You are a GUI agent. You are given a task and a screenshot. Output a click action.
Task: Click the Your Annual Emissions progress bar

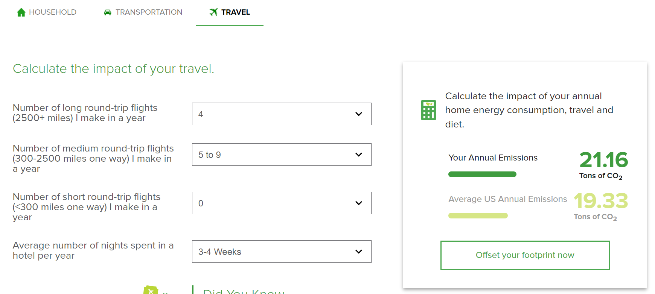pyautogui.click(x=482, y=174)
